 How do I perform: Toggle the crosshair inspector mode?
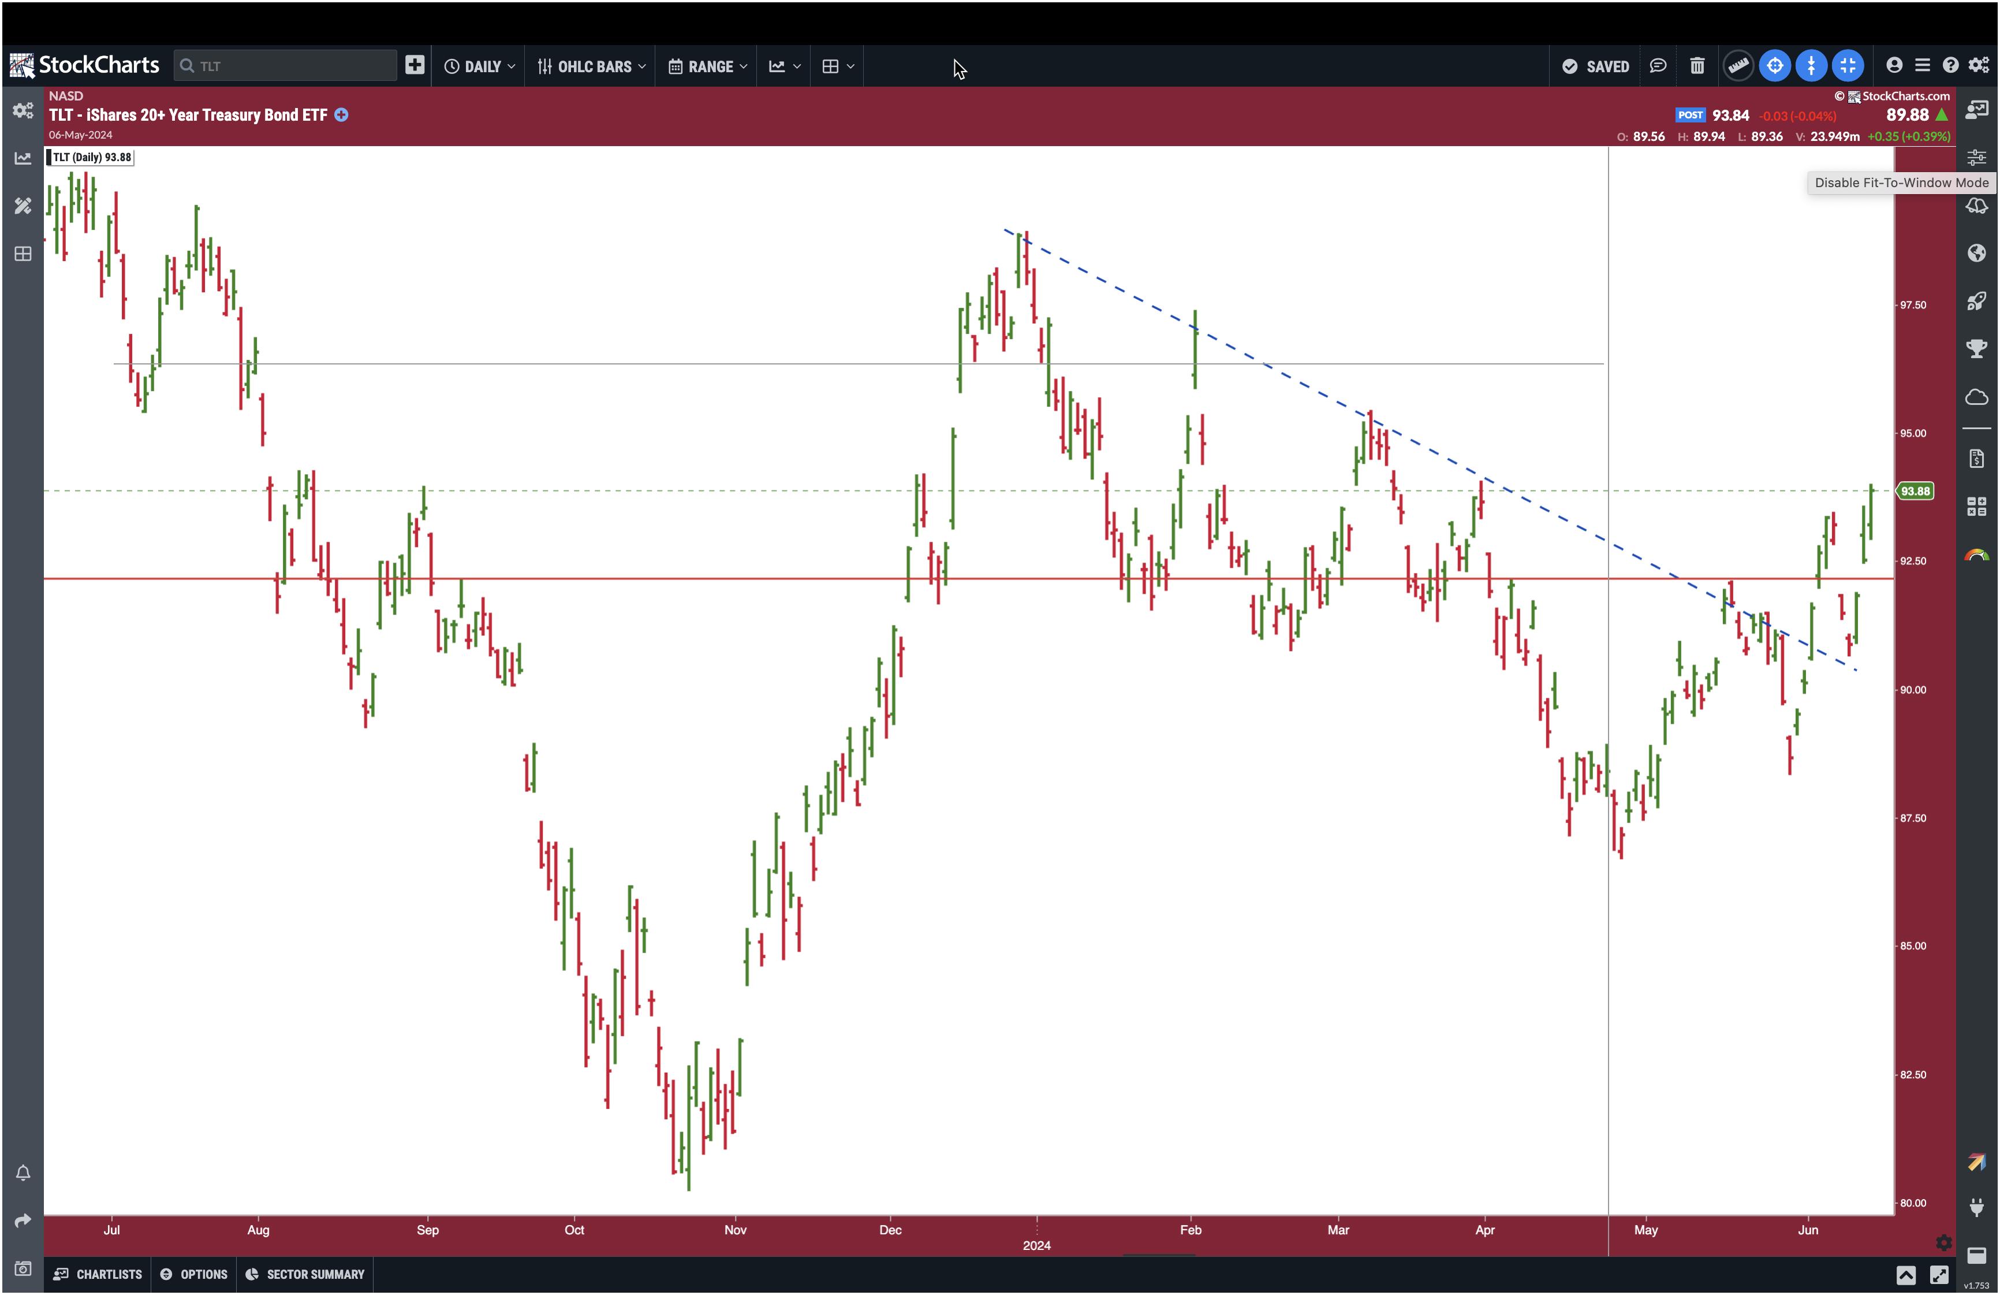coord(1774,66)
